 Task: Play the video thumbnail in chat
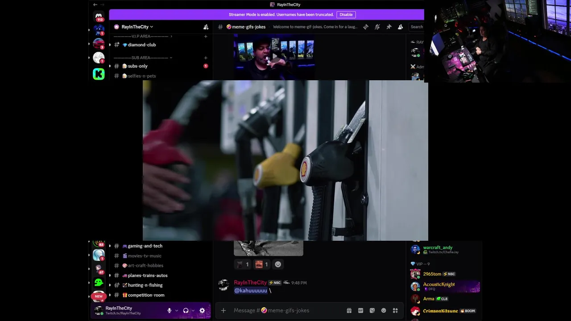(x=275, y=57)
